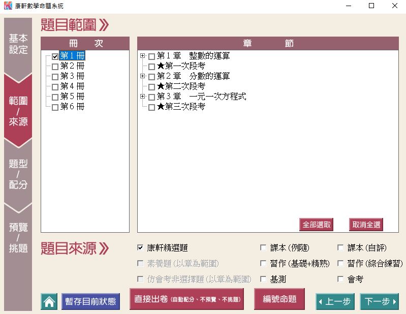Expand 第3章 一元一次方程式 tree node
Image resolution: width=406 pixels, height=314 pixels.
(143, 97)
